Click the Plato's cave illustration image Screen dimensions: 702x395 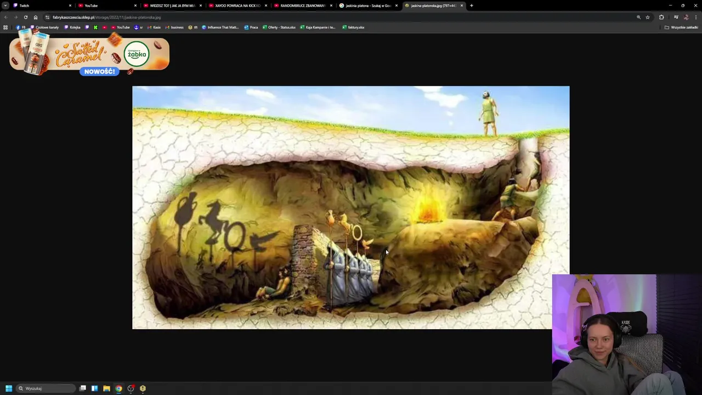[350, 207]
